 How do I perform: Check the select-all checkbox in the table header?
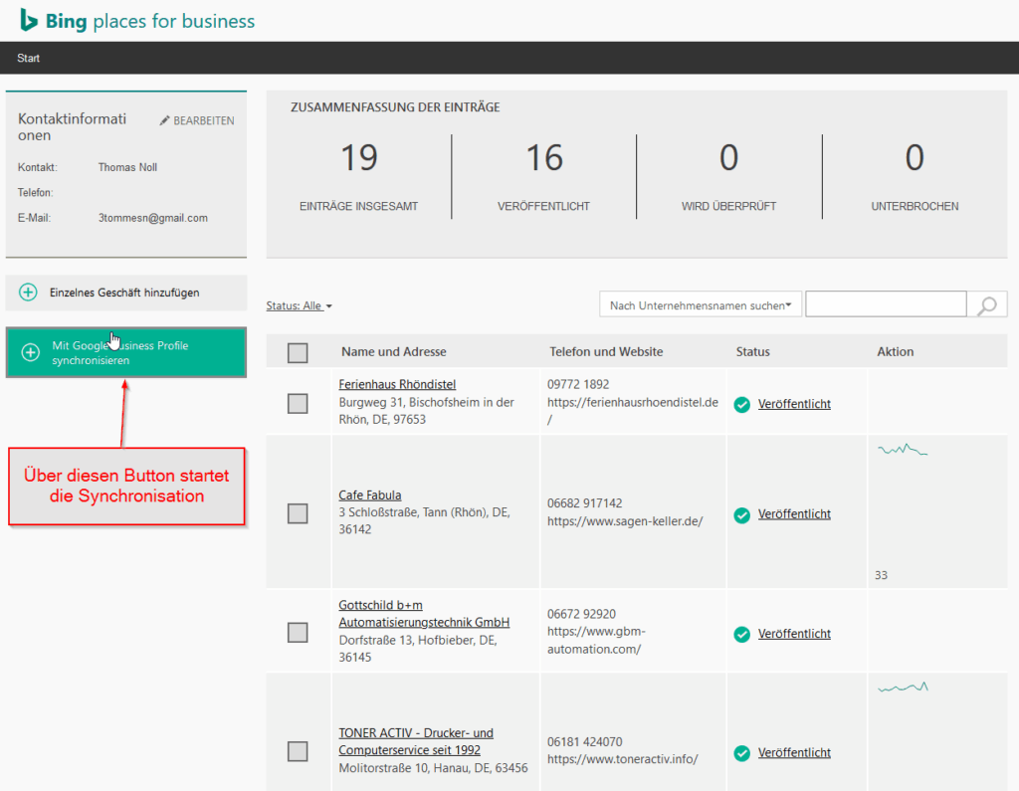click(298, 351)
